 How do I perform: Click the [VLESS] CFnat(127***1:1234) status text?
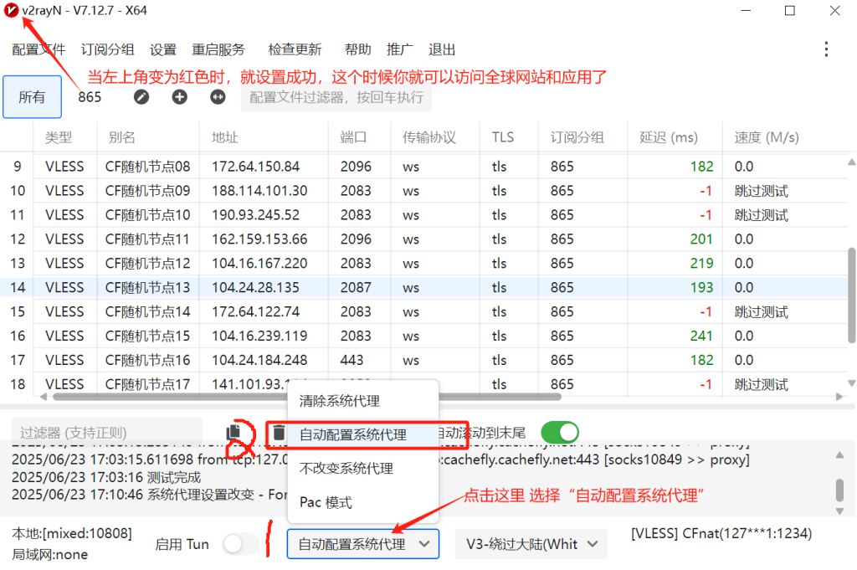721,533
